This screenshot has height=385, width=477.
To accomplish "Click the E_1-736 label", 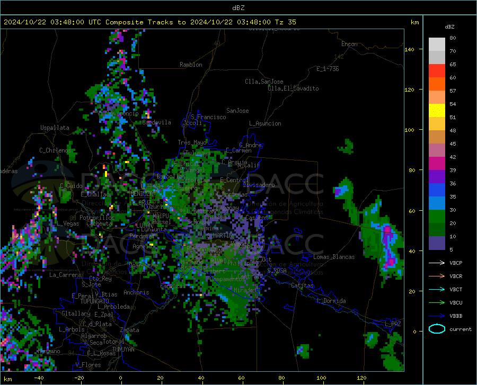I will pos(328,69).
